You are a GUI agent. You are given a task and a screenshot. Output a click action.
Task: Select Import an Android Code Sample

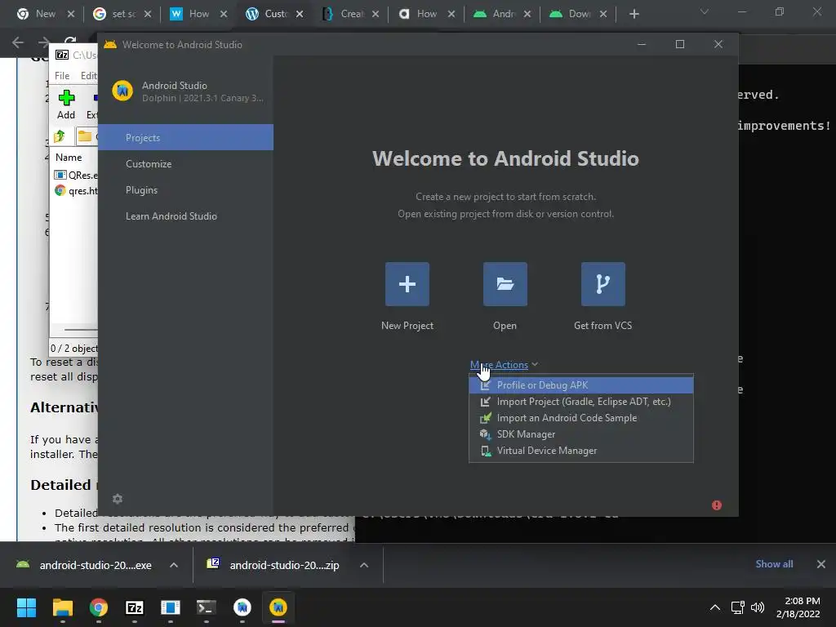click(581, 418)
